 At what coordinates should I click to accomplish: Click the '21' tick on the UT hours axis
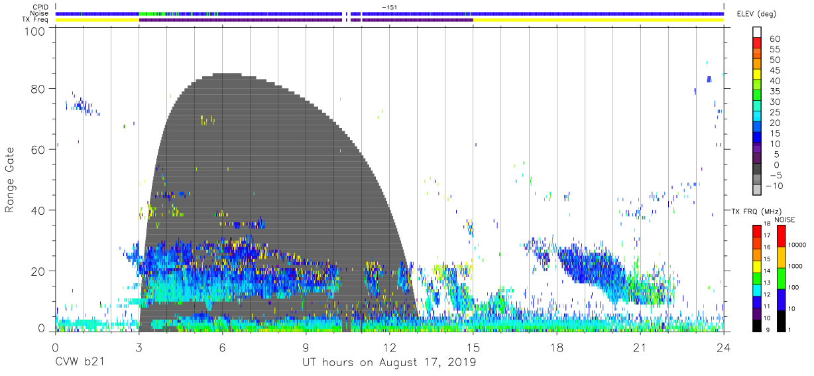click(640, 347)
